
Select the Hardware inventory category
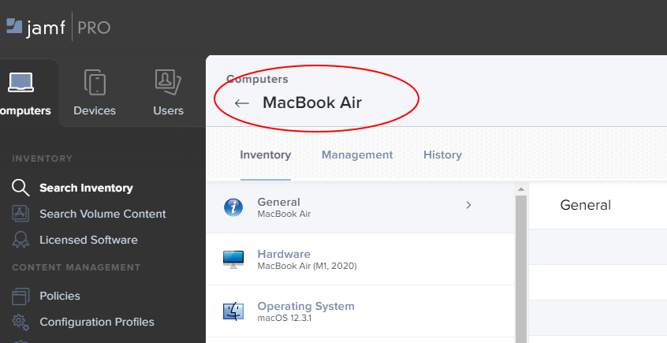tap(360, 259)
